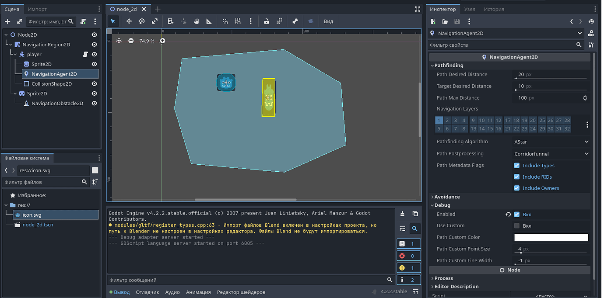Add a new scene tab
The image size is (604, 298).
(x=158, y=9)
